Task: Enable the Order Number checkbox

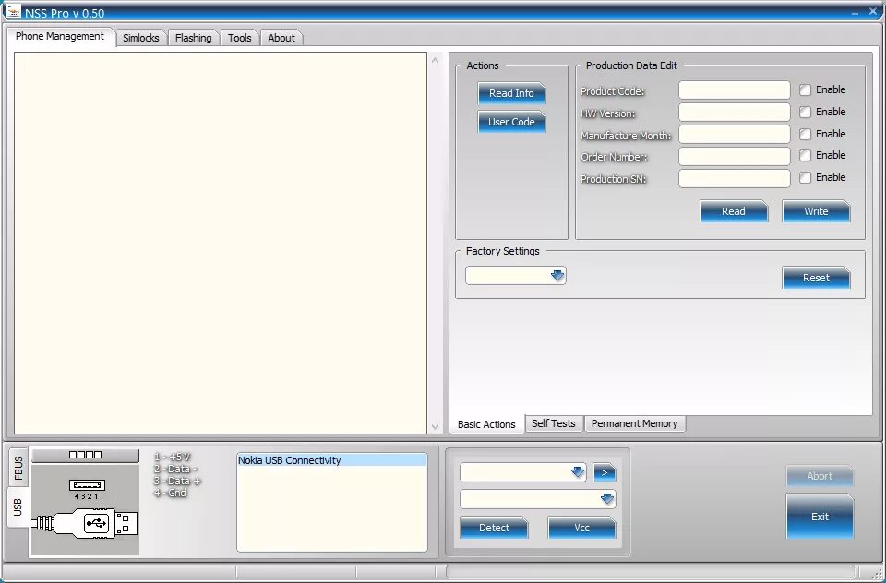Action: point(805,155)
